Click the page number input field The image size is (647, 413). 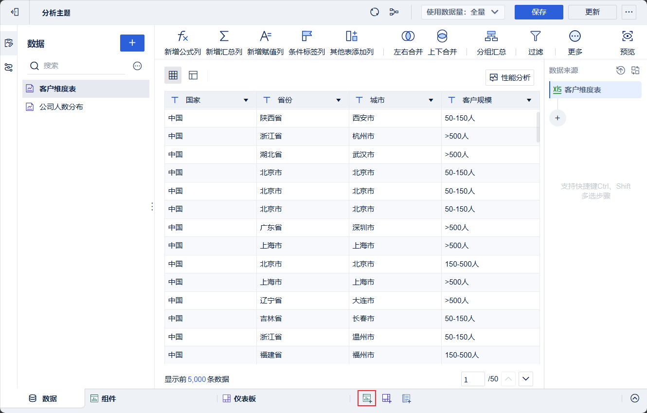point(473,379)
